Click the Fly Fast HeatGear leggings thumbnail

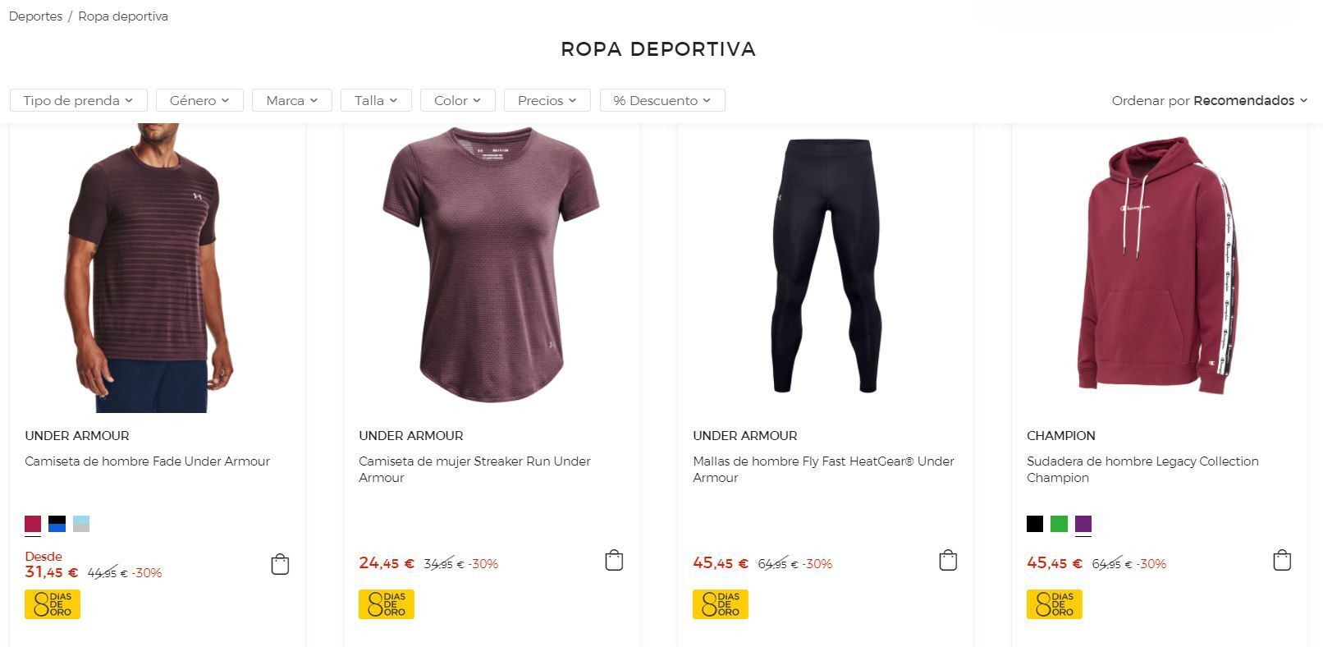[x=825, y=263]
